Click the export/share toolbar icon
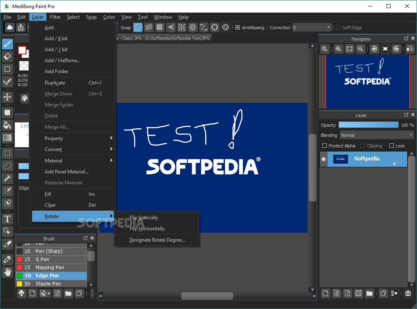The image size is (417, 309). 21,27
